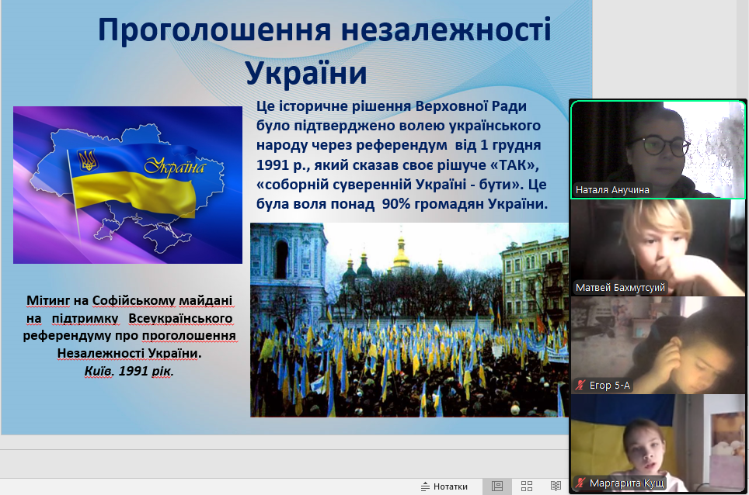This screenshot has height=495, width=749.
Task: Select Маргарита Кущ video tile
Action: (x=658, y=442)
